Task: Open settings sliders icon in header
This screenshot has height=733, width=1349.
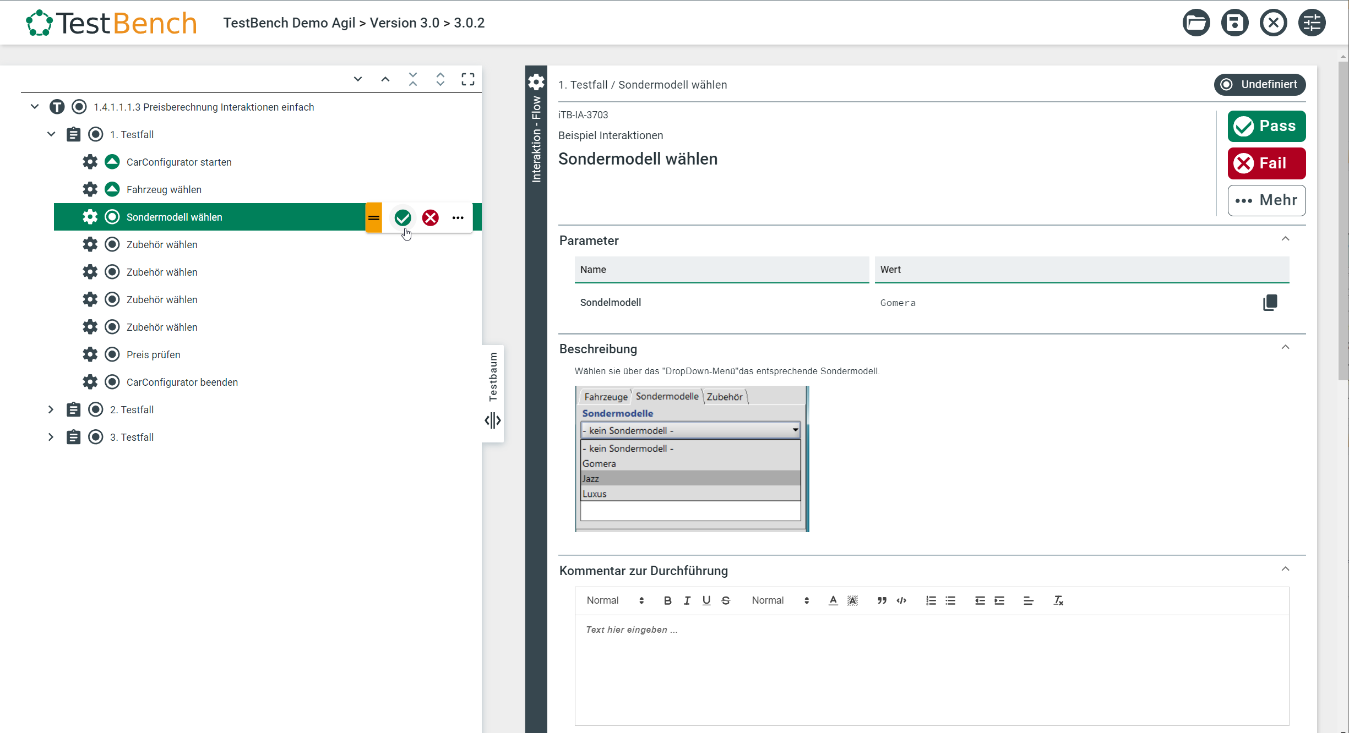Action: 1312,23
